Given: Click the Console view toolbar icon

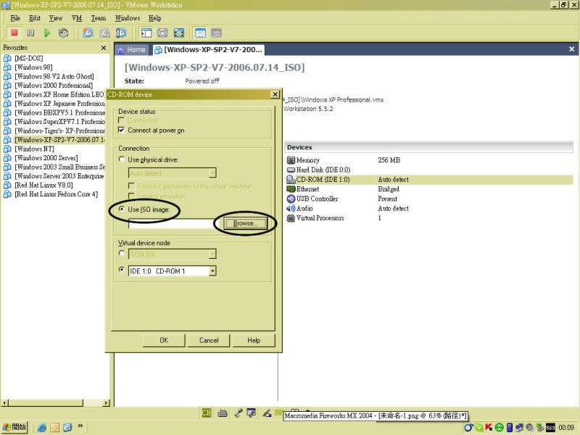Looking at the screenshot, I should (216, 33).
